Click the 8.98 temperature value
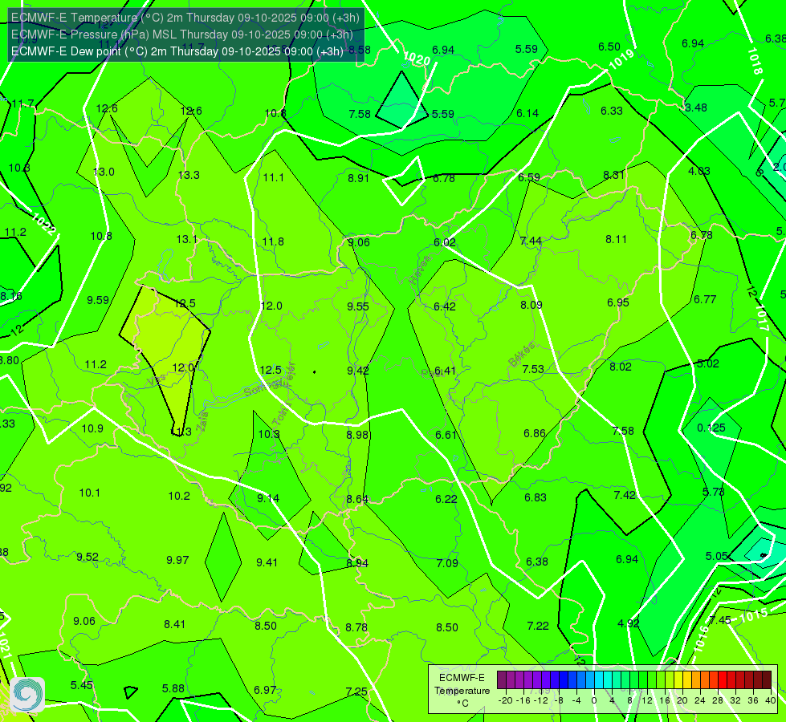The width and height of the screenshot is (786, 722). [x=357, y=434]
